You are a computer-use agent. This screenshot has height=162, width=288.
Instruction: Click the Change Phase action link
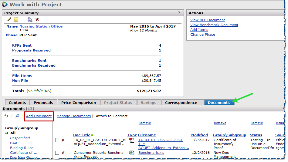coord(202,35)
